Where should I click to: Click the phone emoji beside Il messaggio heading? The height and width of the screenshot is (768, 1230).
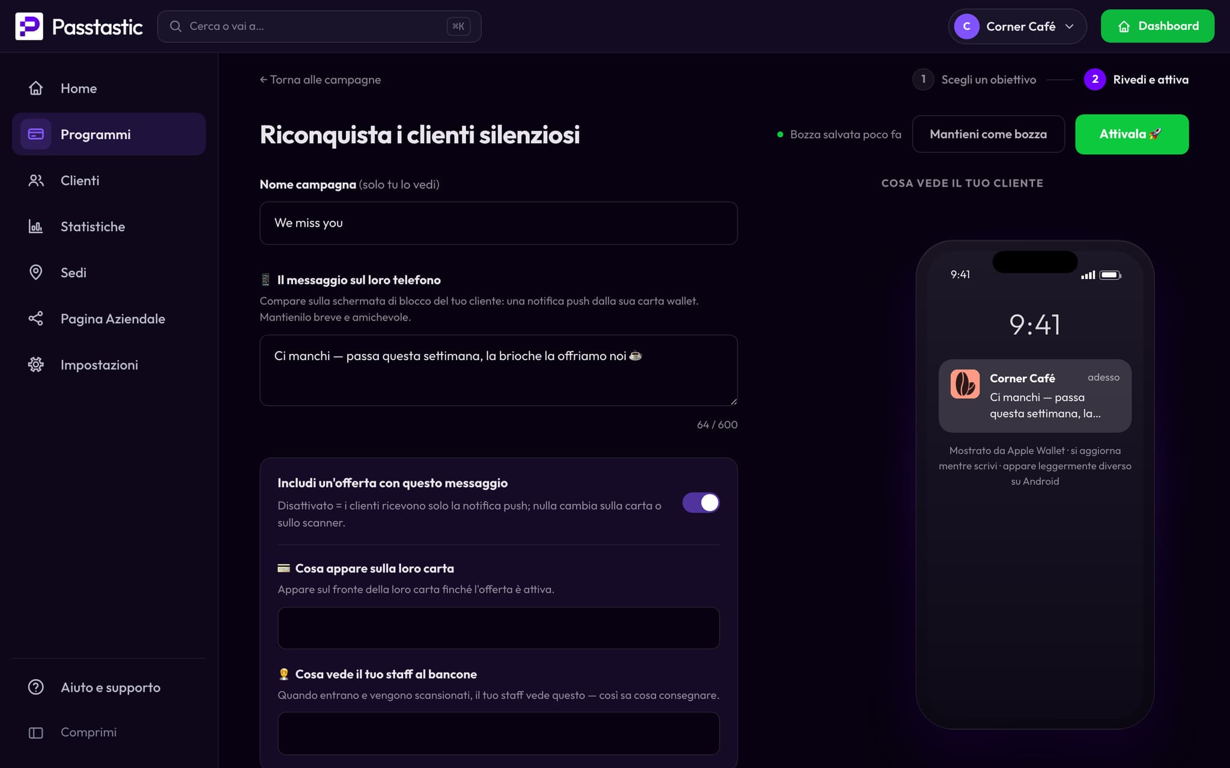tap(265, 280)
